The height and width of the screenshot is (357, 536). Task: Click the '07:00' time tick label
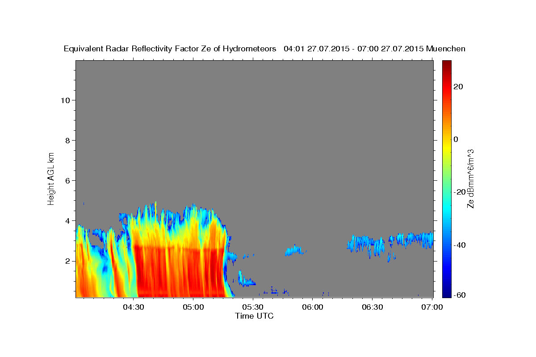tap(432, 307)
